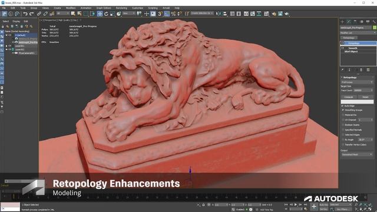Viewport: 377px width, 212px height.
Task: Activate the Select and Rotate tool
Action: pos(106,14)
